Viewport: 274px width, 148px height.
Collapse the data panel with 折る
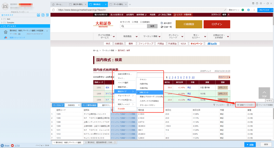point(269,101)
